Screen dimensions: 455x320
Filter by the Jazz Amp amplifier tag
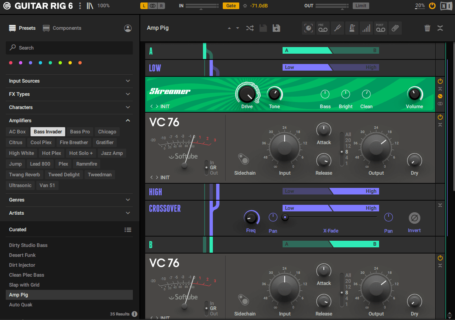tap(112, 153)
